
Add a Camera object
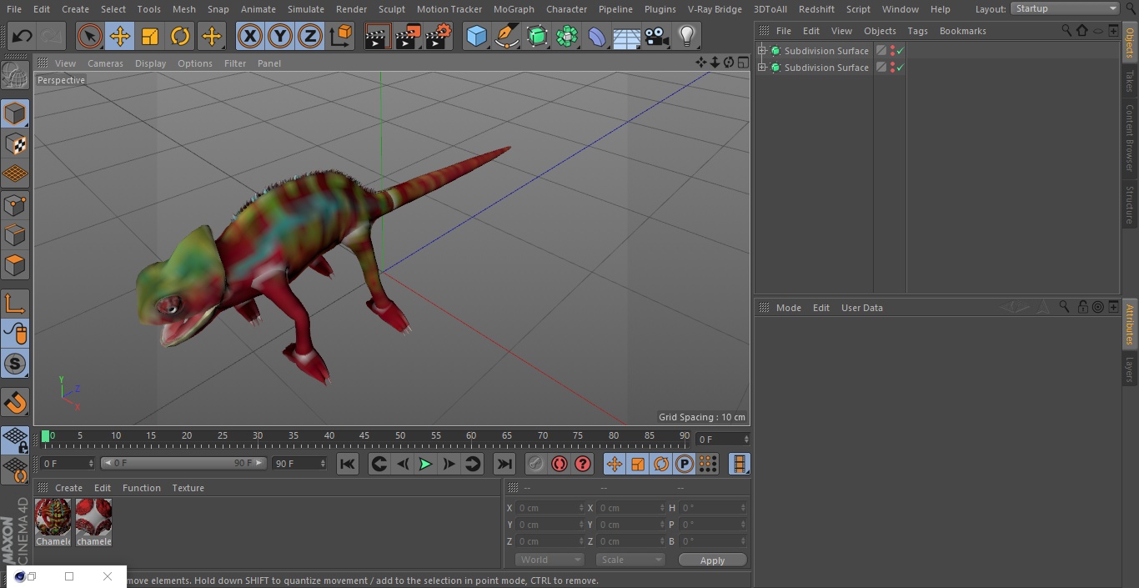click(657, 36)
